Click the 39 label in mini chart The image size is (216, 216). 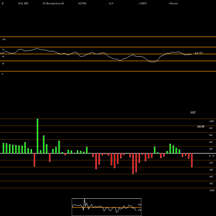pos(140,205)
